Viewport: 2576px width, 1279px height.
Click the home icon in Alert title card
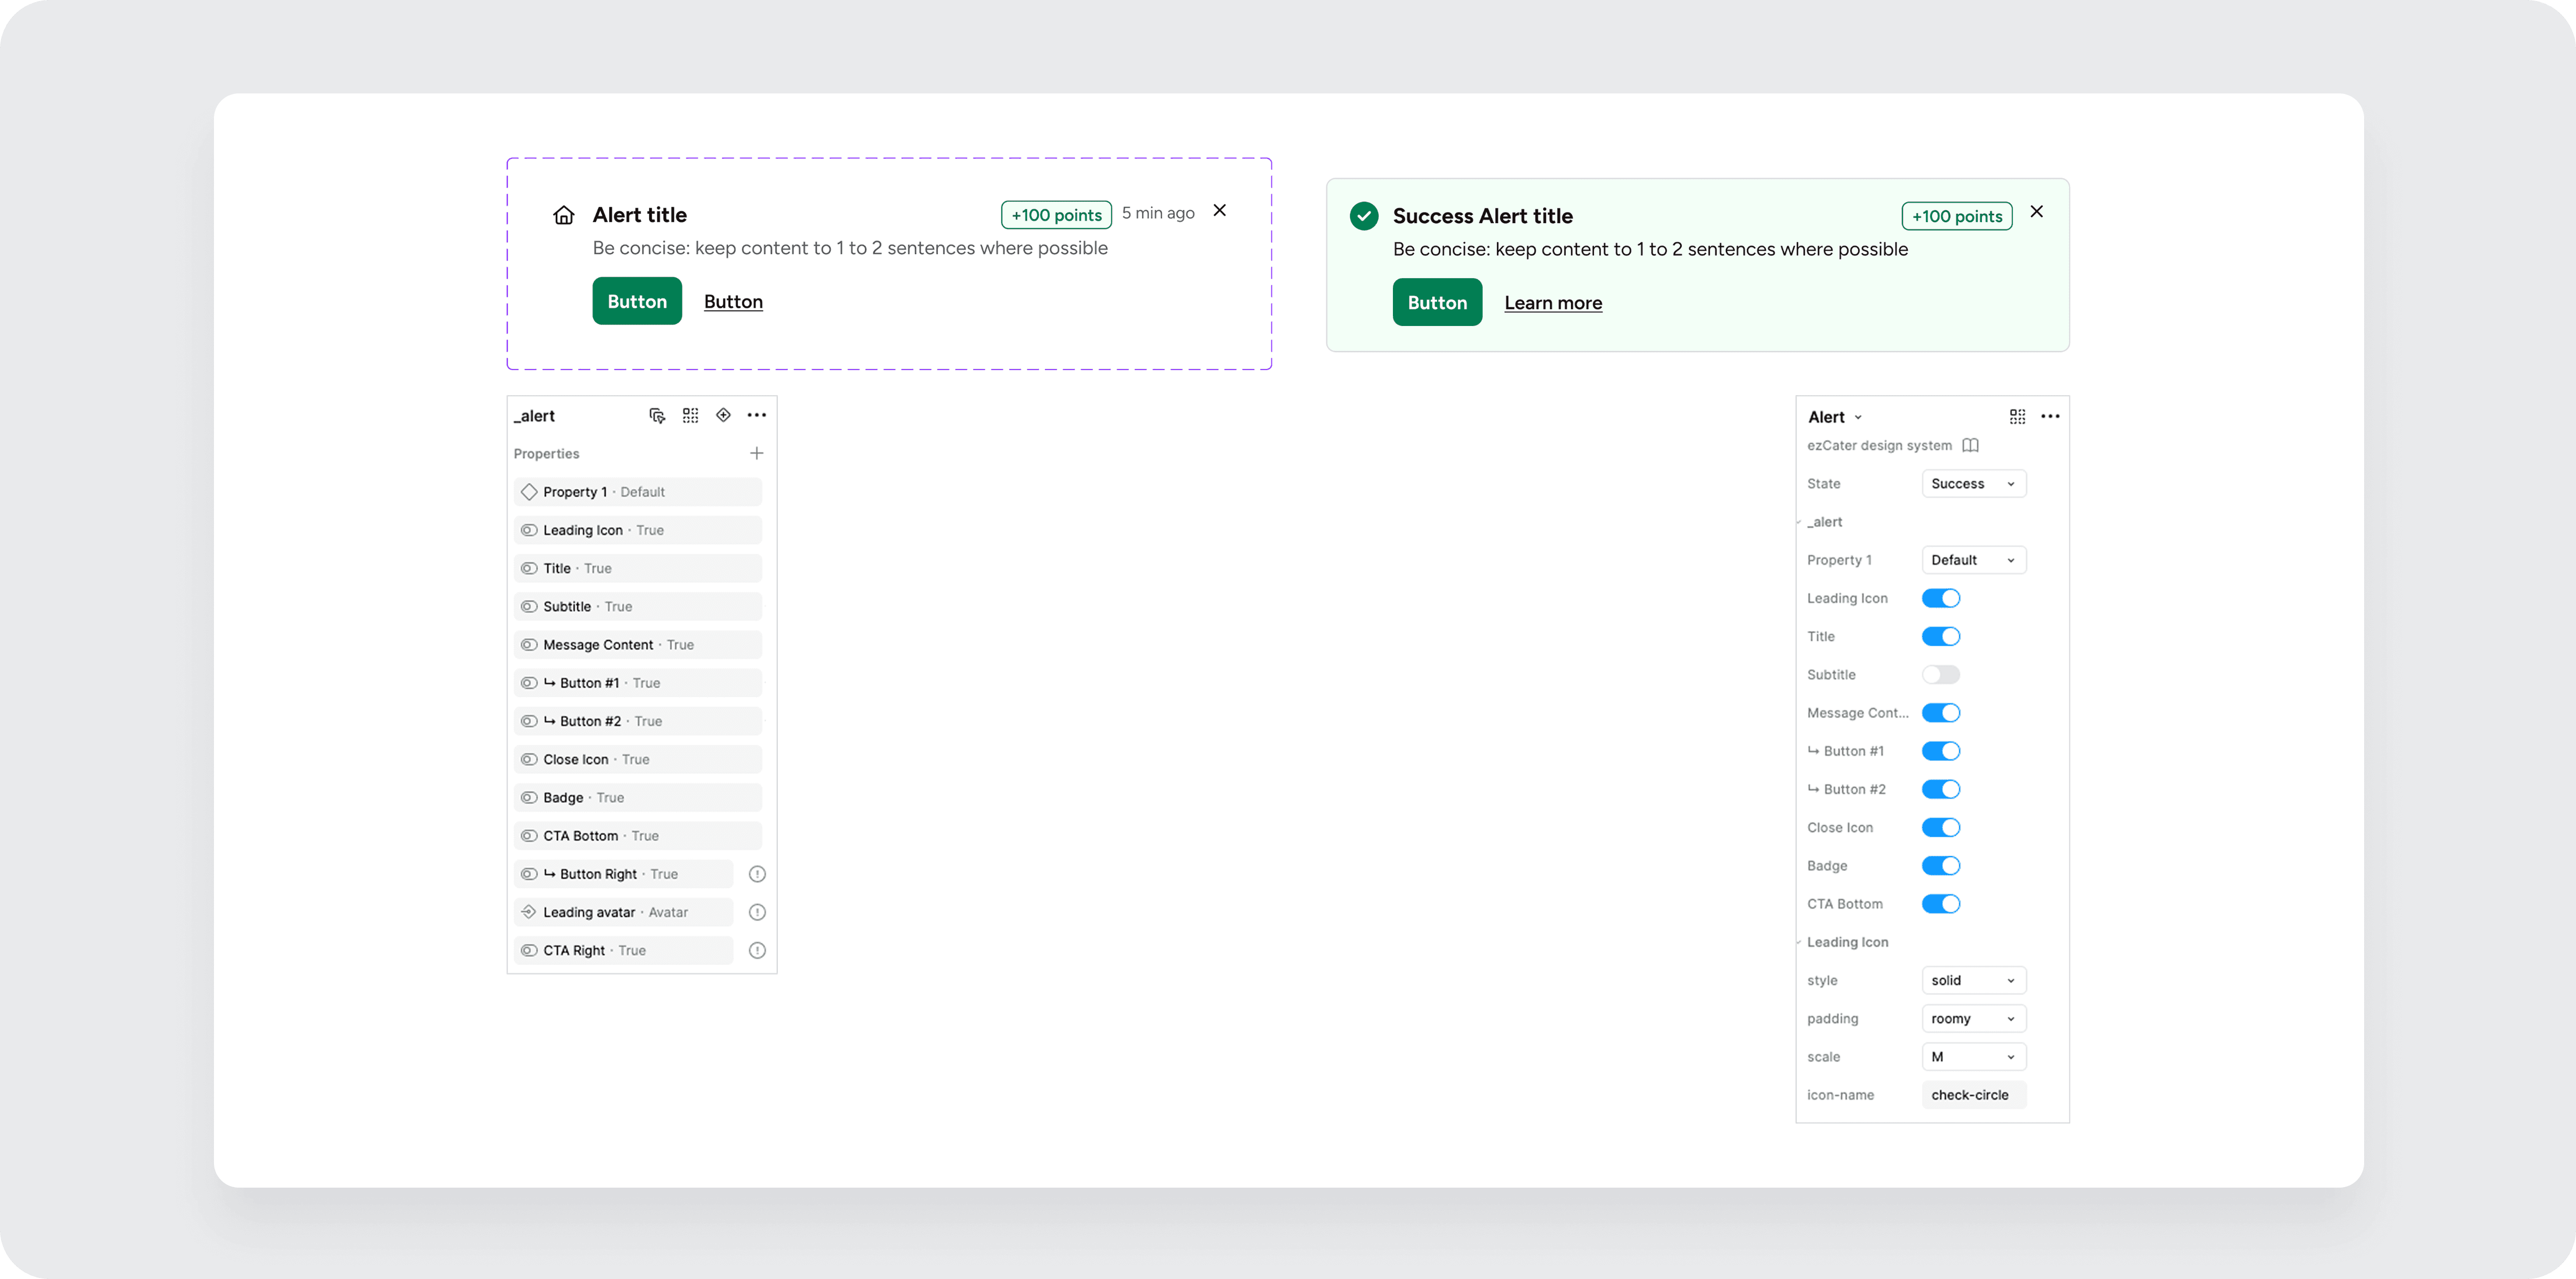pyautogui.click(x=564, y=216)
